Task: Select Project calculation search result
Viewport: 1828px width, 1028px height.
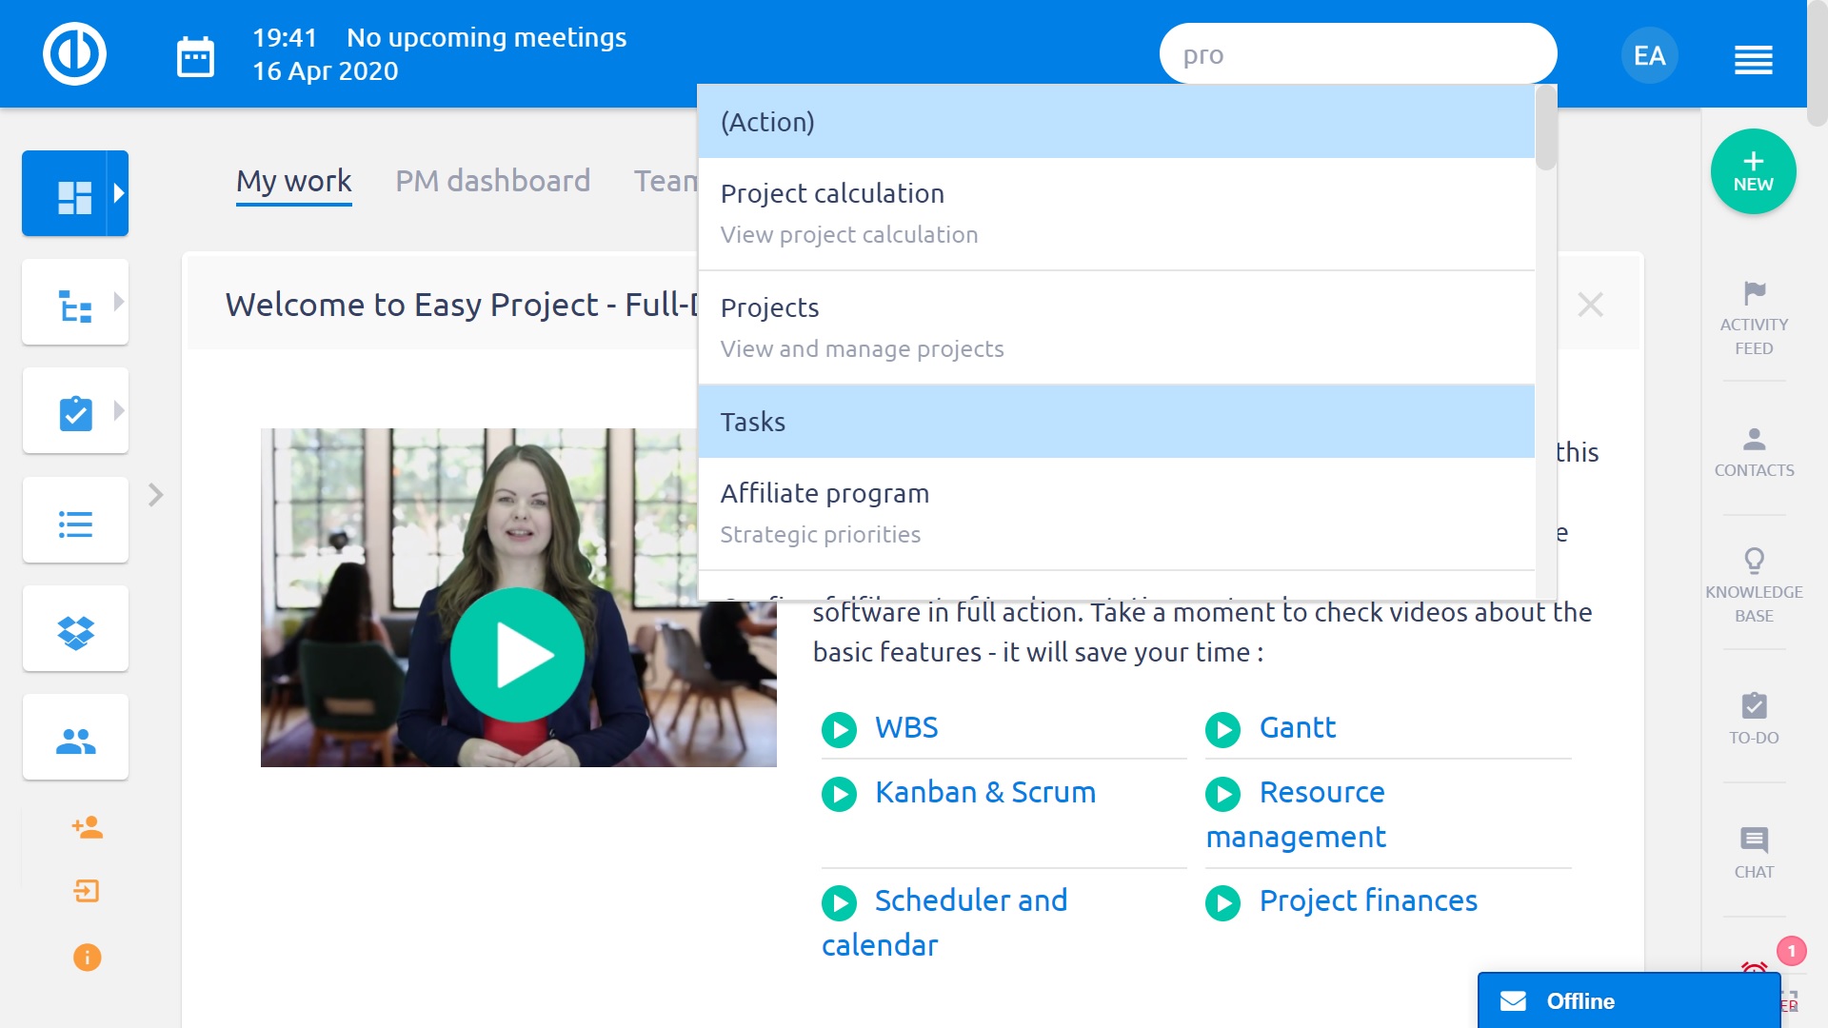Action: [x=1116, y=214]
